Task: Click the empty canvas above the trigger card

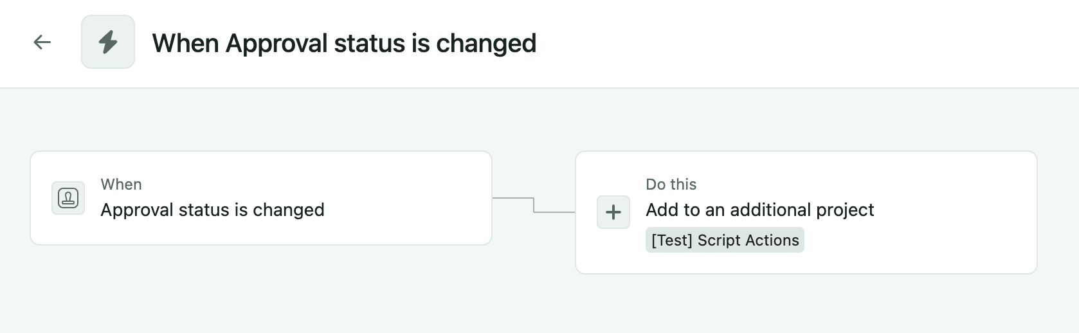Action: pos(261,122)
